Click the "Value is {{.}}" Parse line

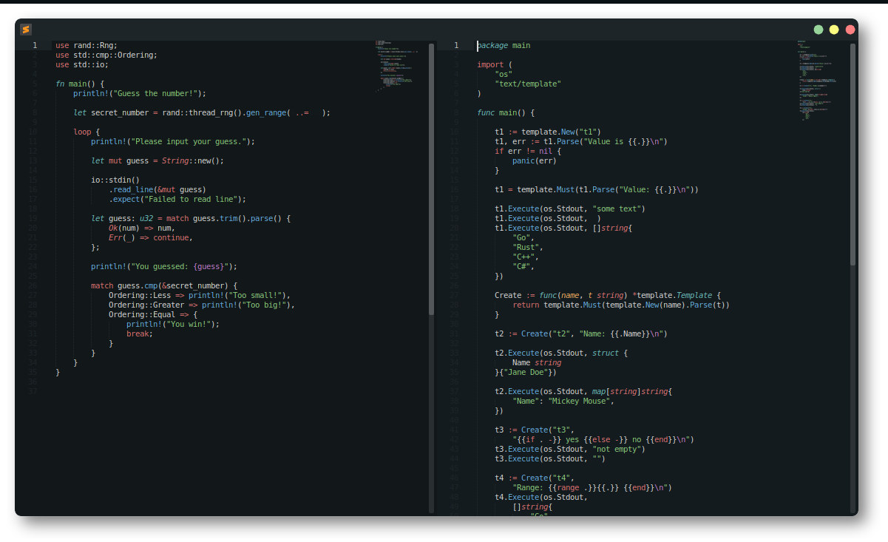point(581,141)
